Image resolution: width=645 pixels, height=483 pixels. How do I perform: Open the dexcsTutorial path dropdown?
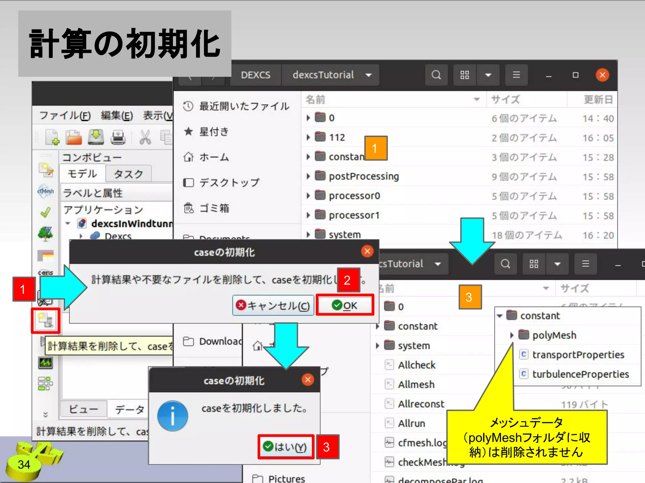click(368, 75)
